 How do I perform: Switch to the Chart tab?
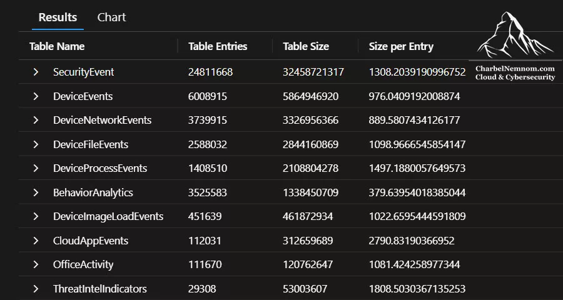tap(112, 17)
